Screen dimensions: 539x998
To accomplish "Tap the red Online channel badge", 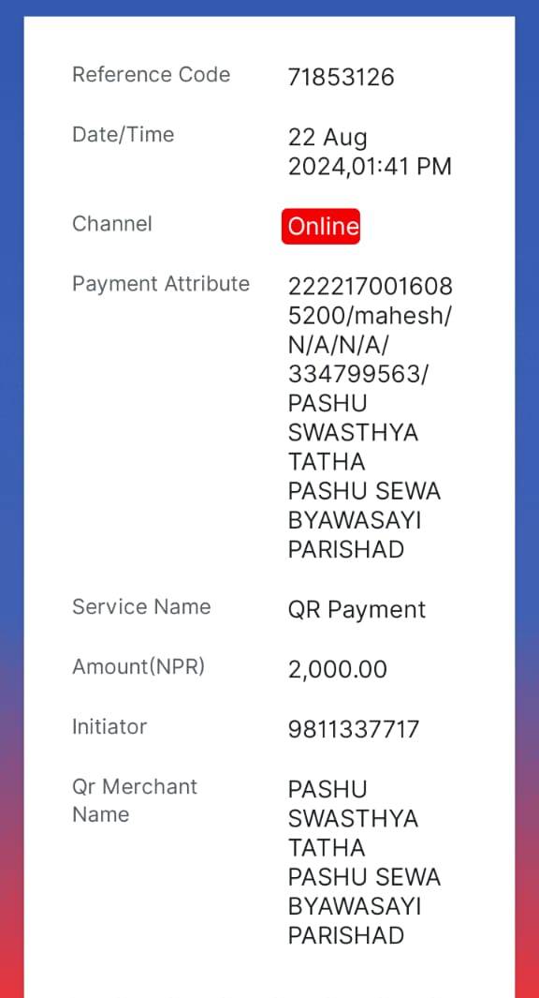I will pos(320,226).
